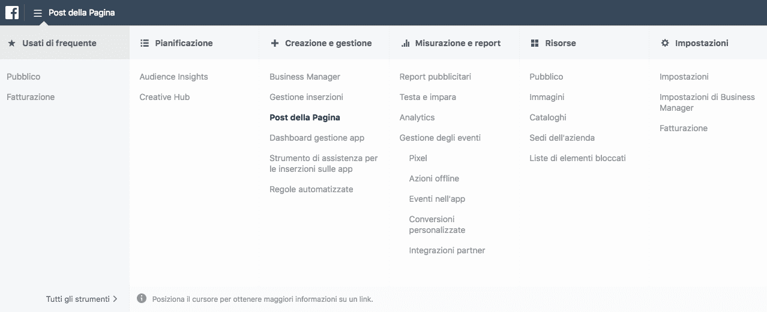Viewport: 767px width, 312px height.
Task: Open Gestione degli eventi
Action: pos(440,138)
